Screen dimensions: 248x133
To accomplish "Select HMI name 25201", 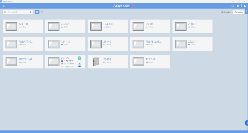I will 192,42.
